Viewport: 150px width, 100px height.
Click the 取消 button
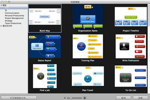coord(124,98)
